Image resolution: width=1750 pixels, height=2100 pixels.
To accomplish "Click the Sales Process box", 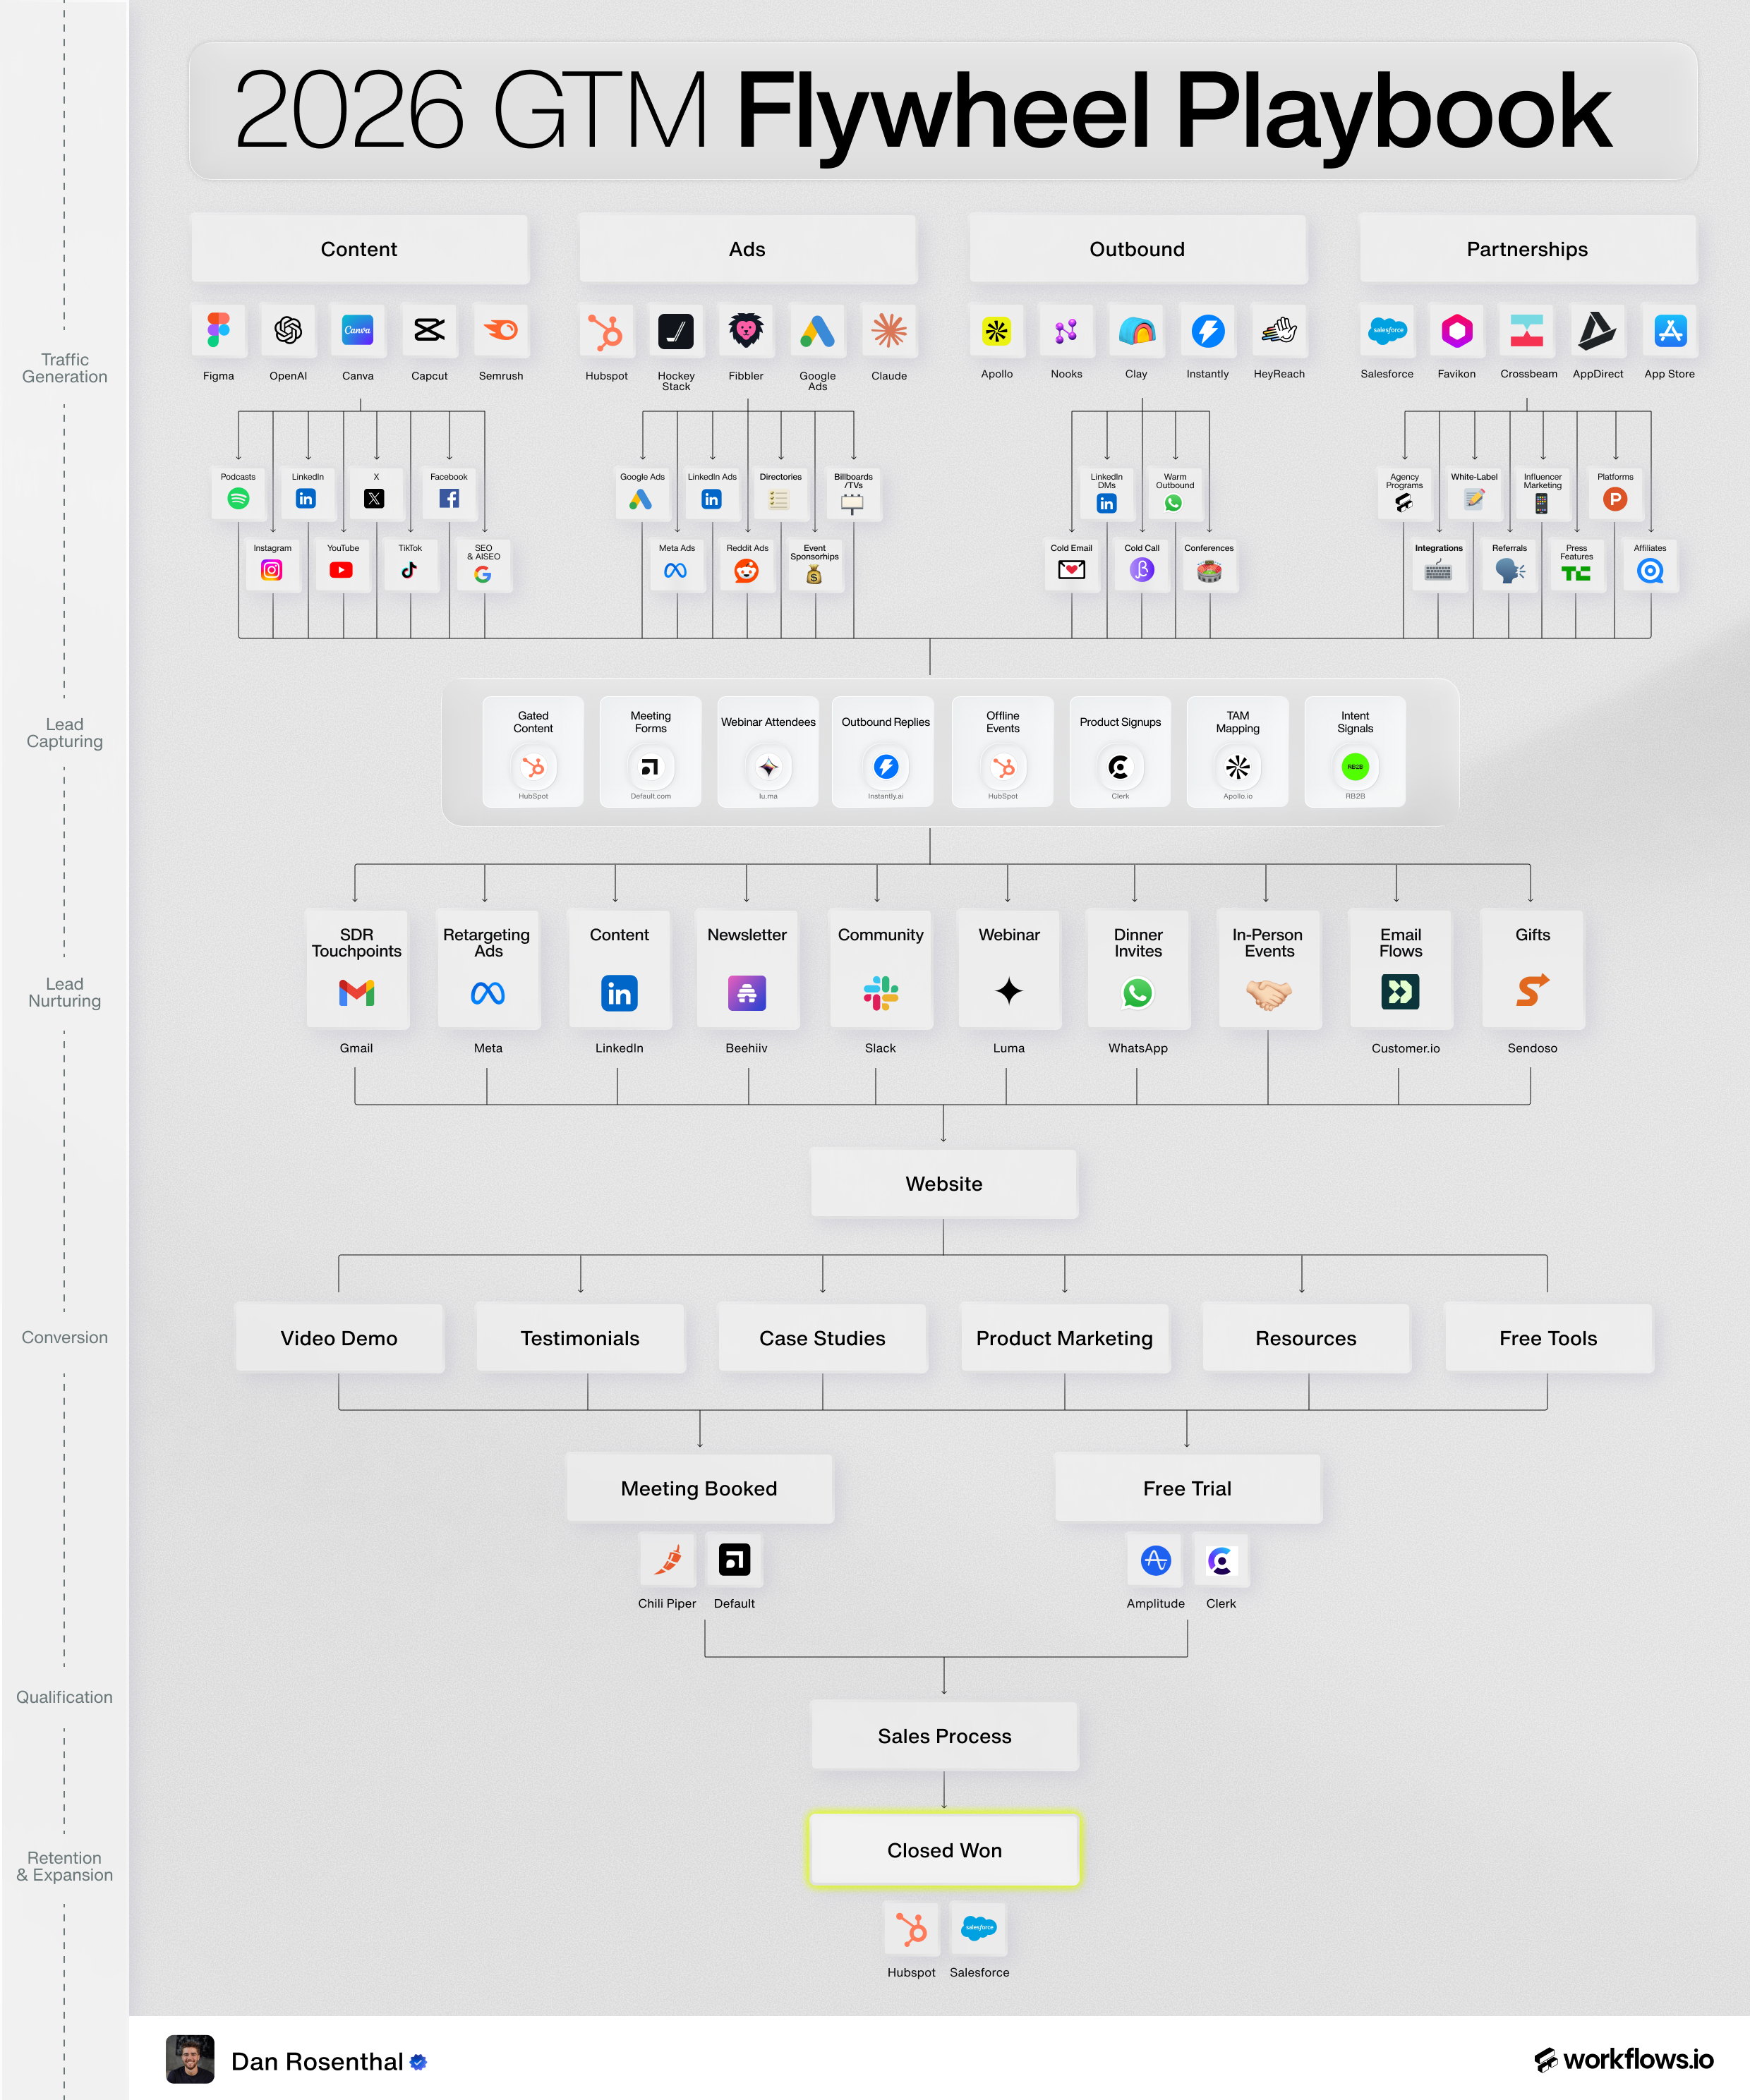I will tap(945, 1736).
